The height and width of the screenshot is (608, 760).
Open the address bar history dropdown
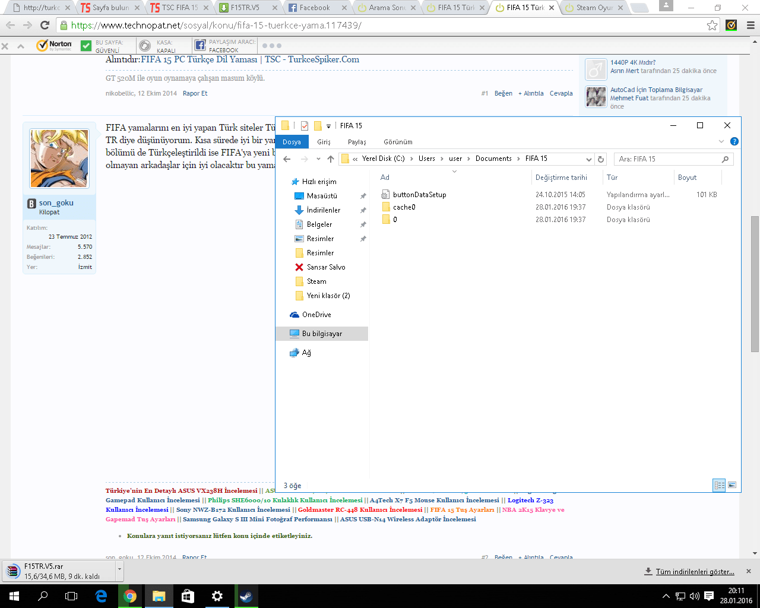pyautogui.click(x=589, y=159)
